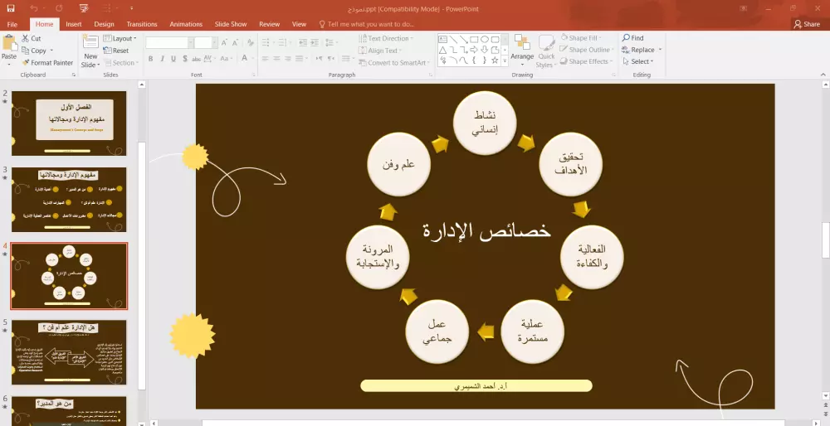Switch to the Design tab
This screenshot has width=830, height=426.
(104, 24)
